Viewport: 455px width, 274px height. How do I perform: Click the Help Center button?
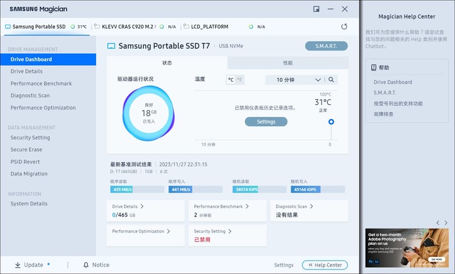click(x=325, y=265)
